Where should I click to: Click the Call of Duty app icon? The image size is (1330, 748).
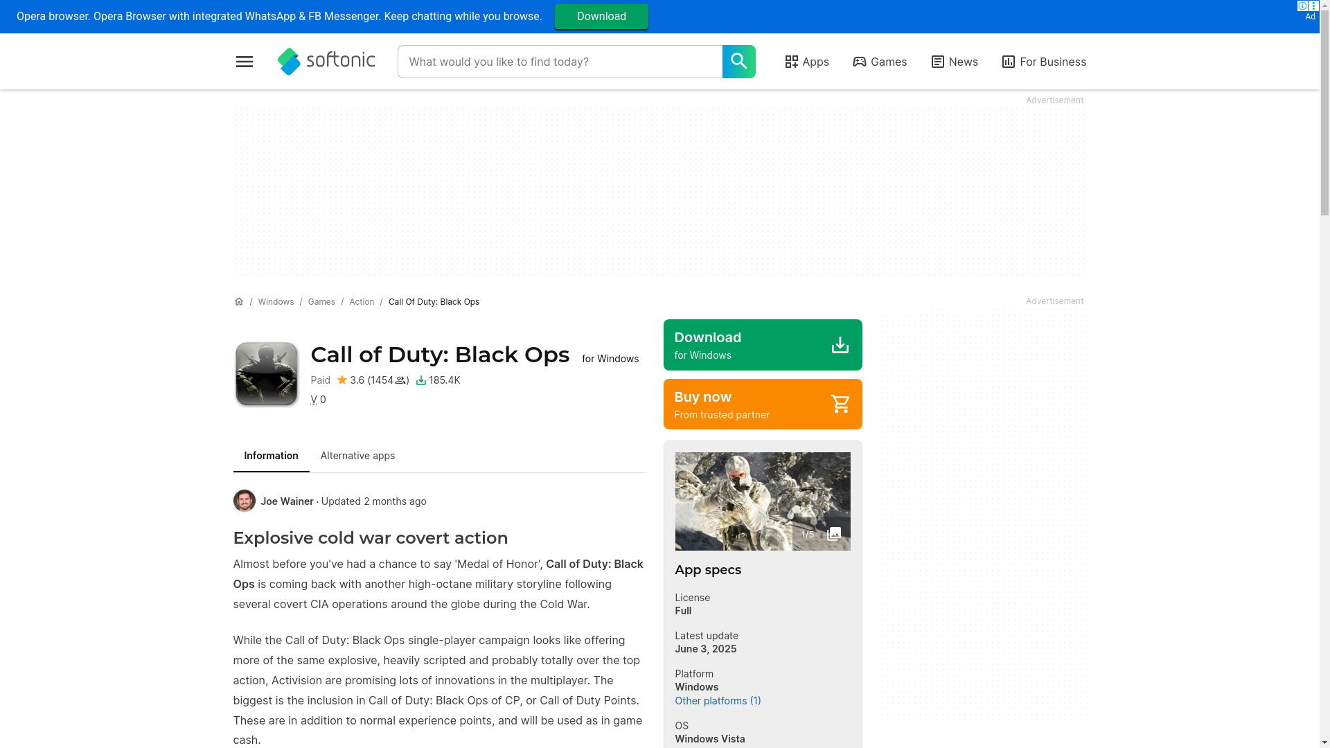point(266,373)
